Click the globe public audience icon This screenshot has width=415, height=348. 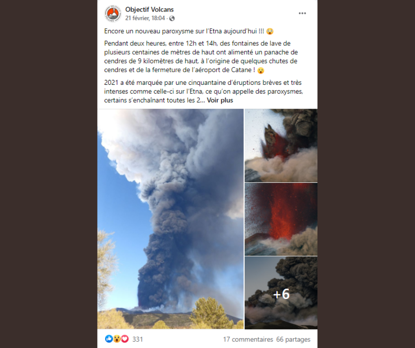(x=172, y=18)
